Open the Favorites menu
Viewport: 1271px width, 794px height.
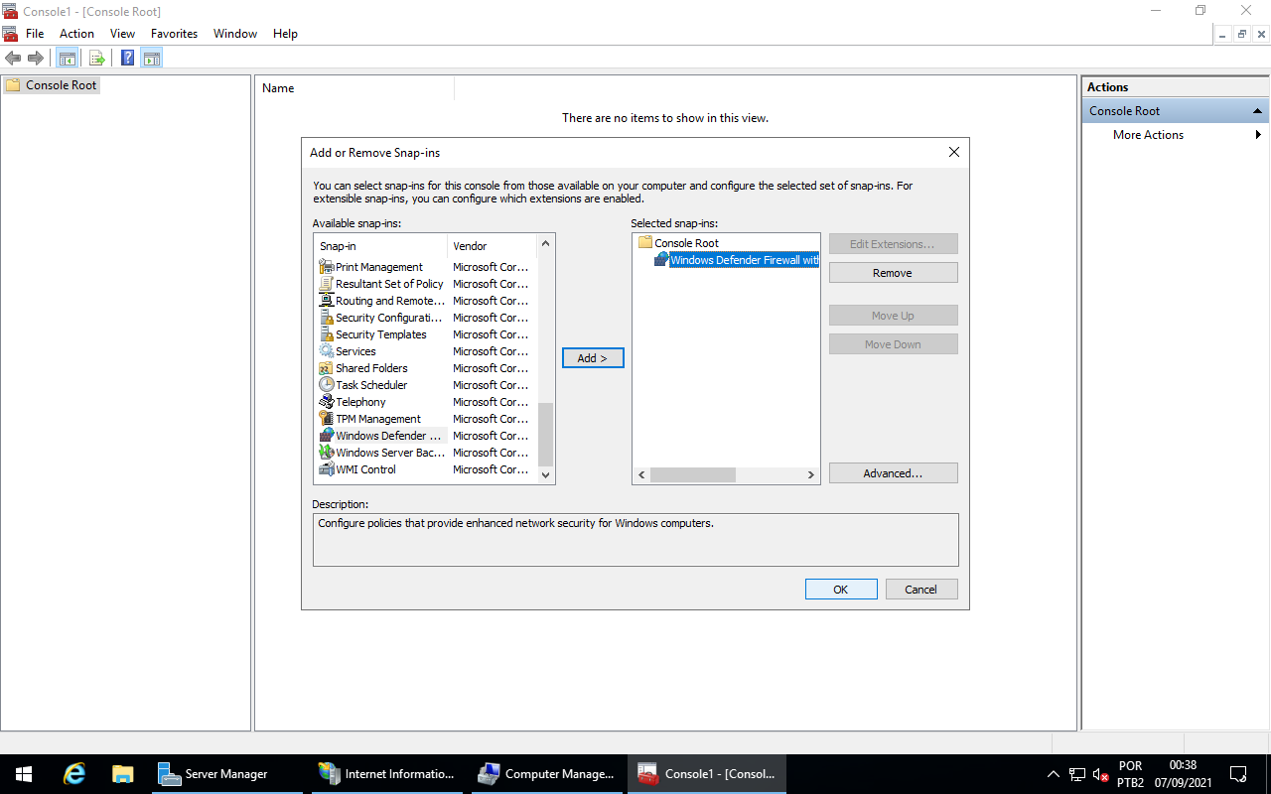(174, 34)
